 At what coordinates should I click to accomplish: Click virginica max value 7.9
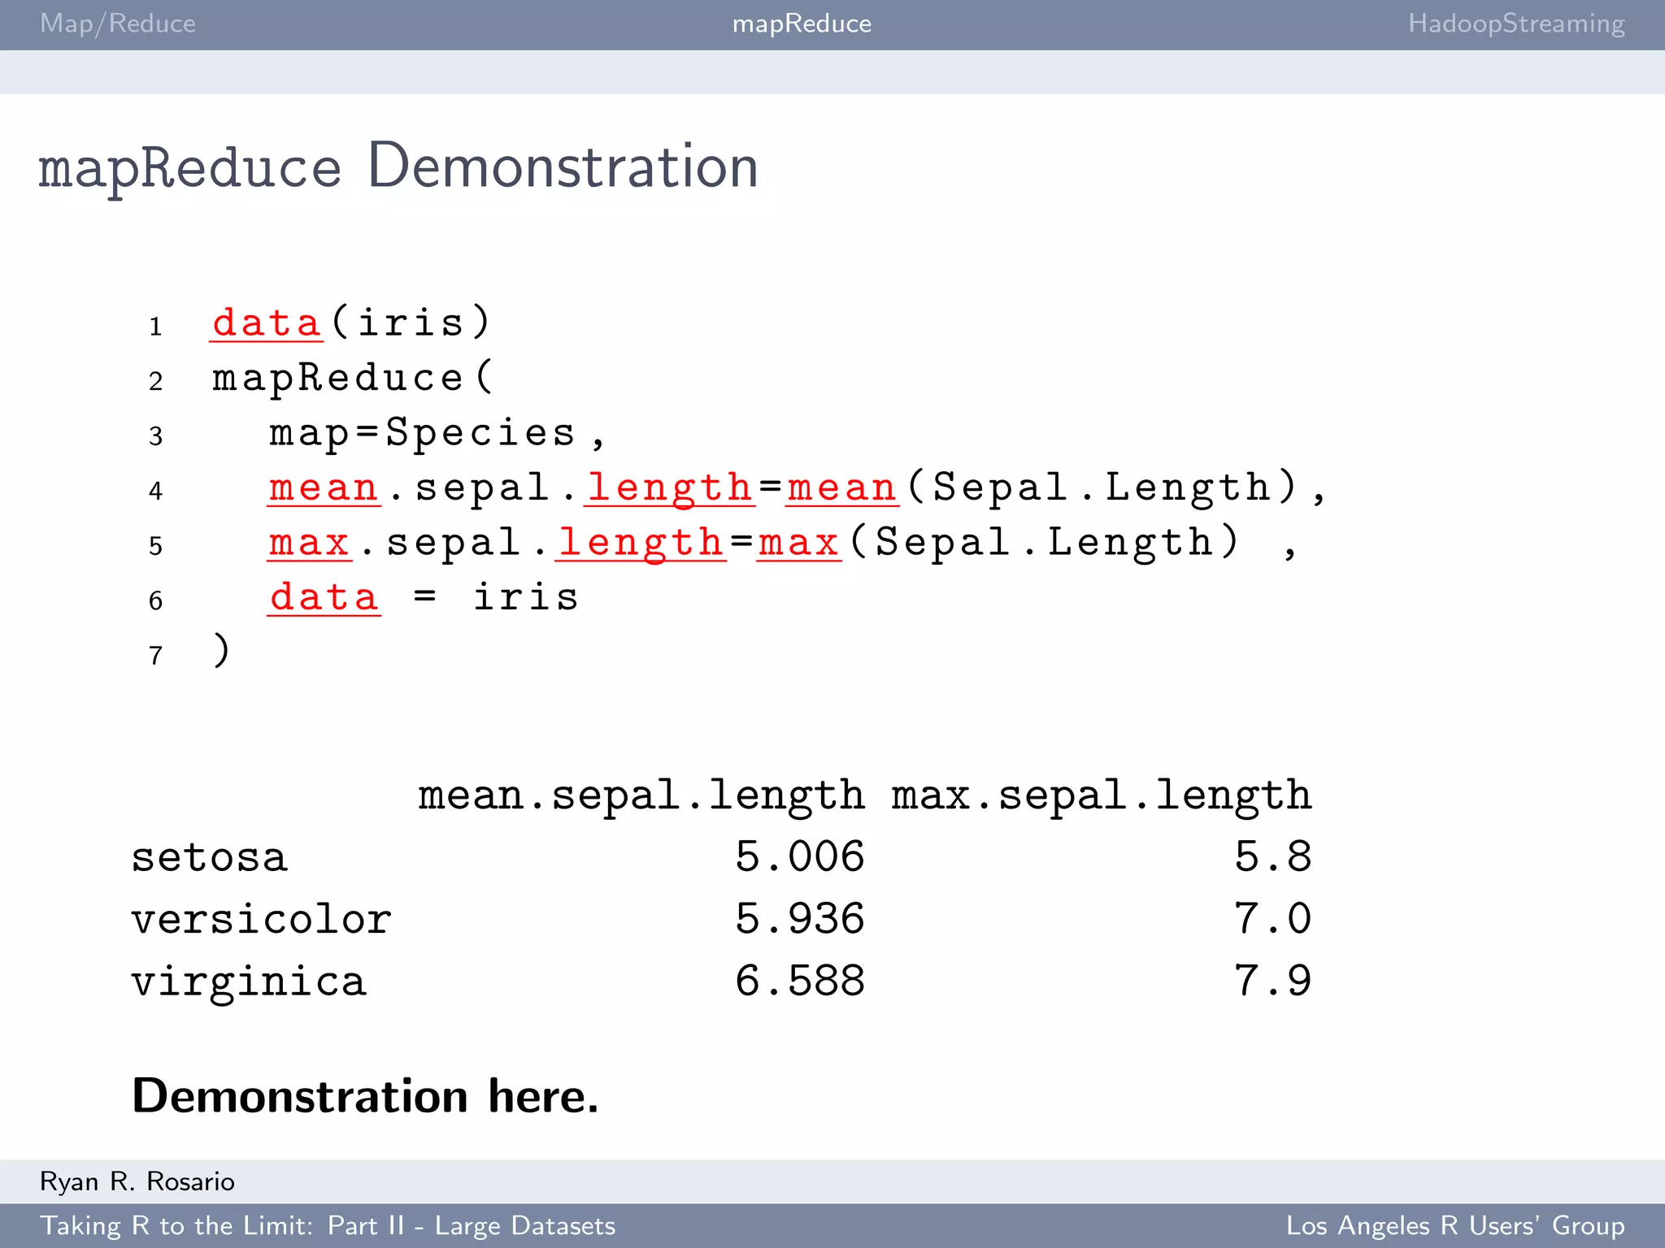[1273, 981]
